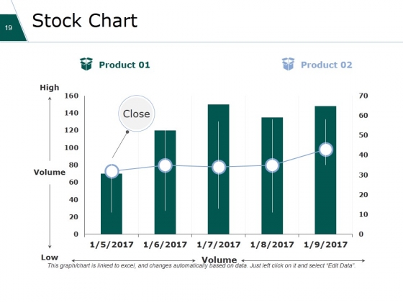Select the vertical Volume axis label
The height and width of the screenshot is (302, 403).
point(50,172)
